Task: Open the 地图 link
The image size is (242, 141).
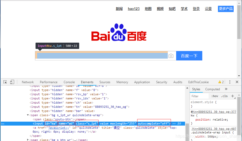Action: click(x=148, y=9)
